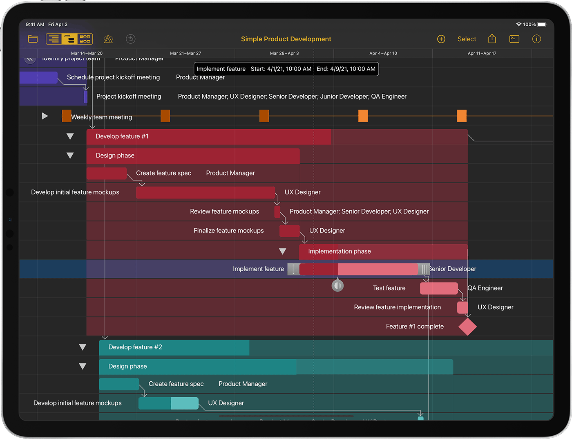Image resolution: width=572 pixels, height=439 pixels.
Task: Collapse the Implementation phase group
Action: click(282, 251)
